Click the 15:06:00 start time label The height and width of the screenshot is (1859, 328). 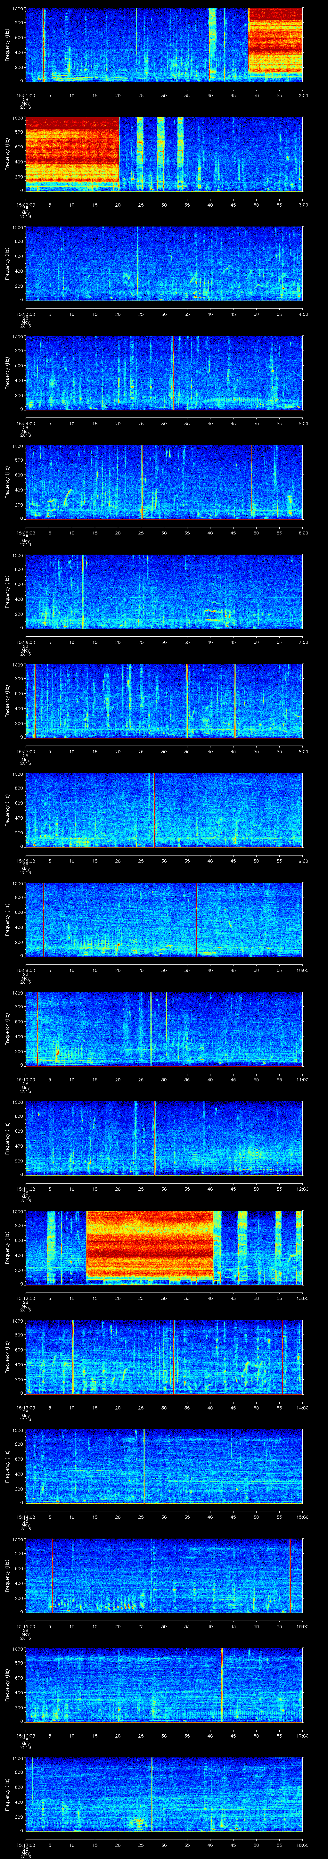(x=25, y=642)
